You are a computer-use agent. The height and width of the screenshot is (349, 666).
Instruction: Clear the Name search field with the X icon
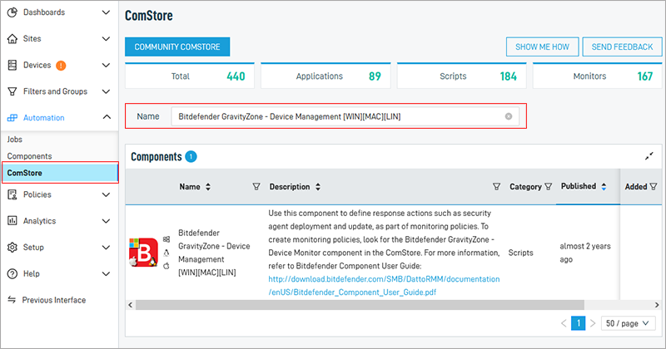pyautogui.click(x=509, y=116)
